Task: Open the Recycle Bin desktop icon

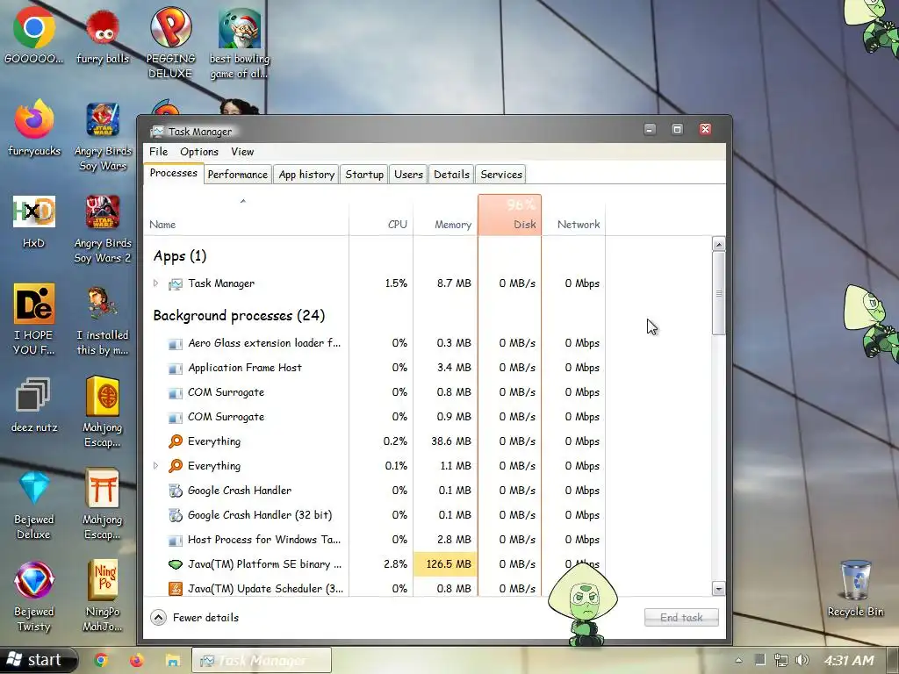Action: 855,588
